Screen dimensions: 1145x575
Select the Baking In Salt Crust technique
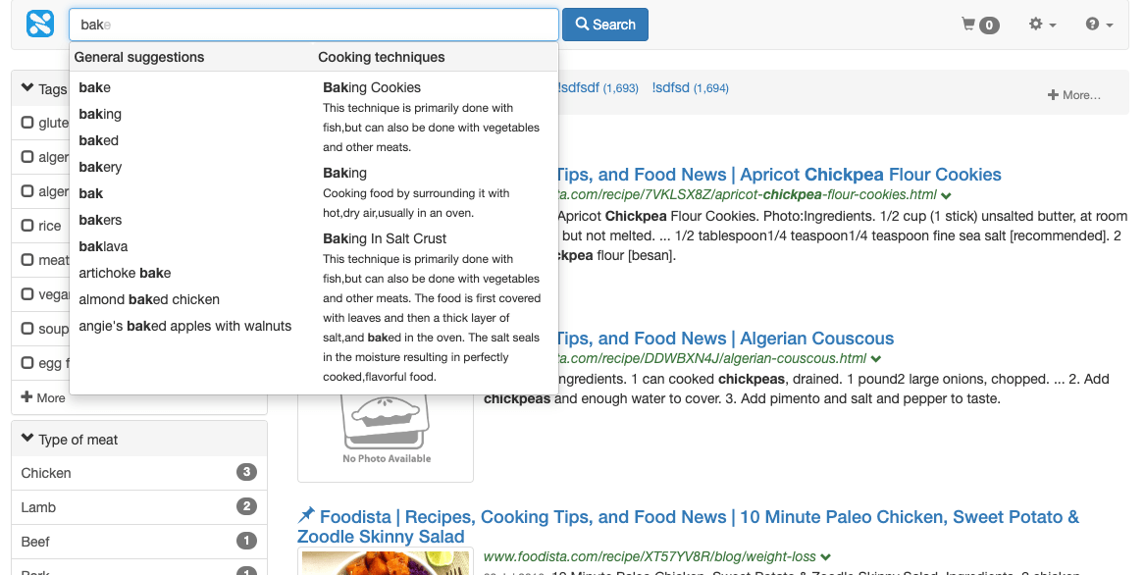click(x=385, y=238)
